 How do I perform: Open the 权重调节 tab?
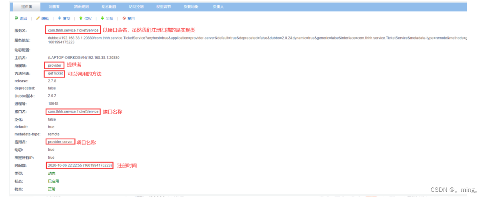[x=164, y=7]
